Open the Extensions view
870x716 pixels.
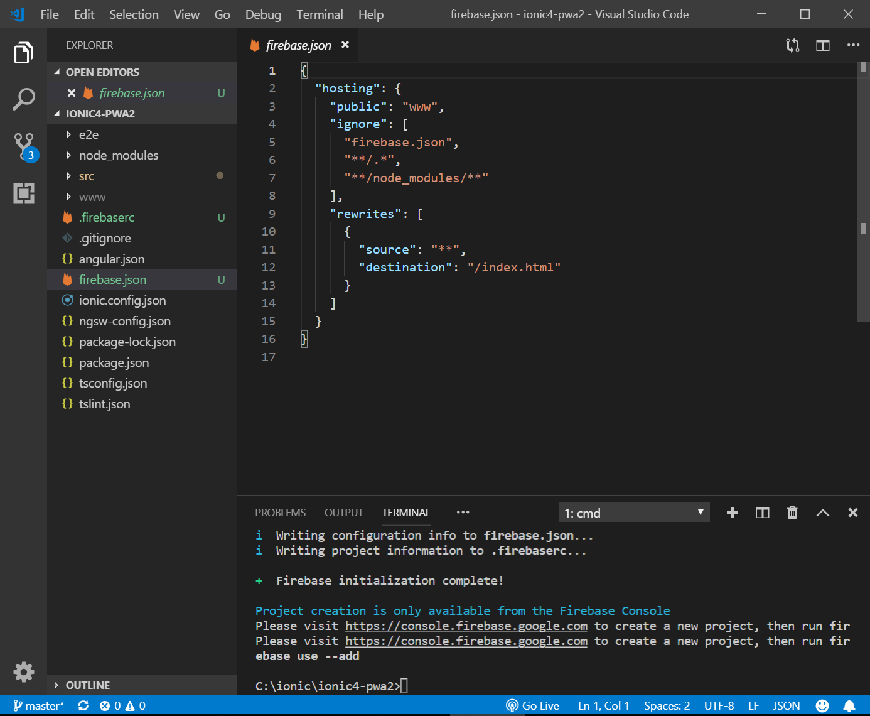[24, 193]
